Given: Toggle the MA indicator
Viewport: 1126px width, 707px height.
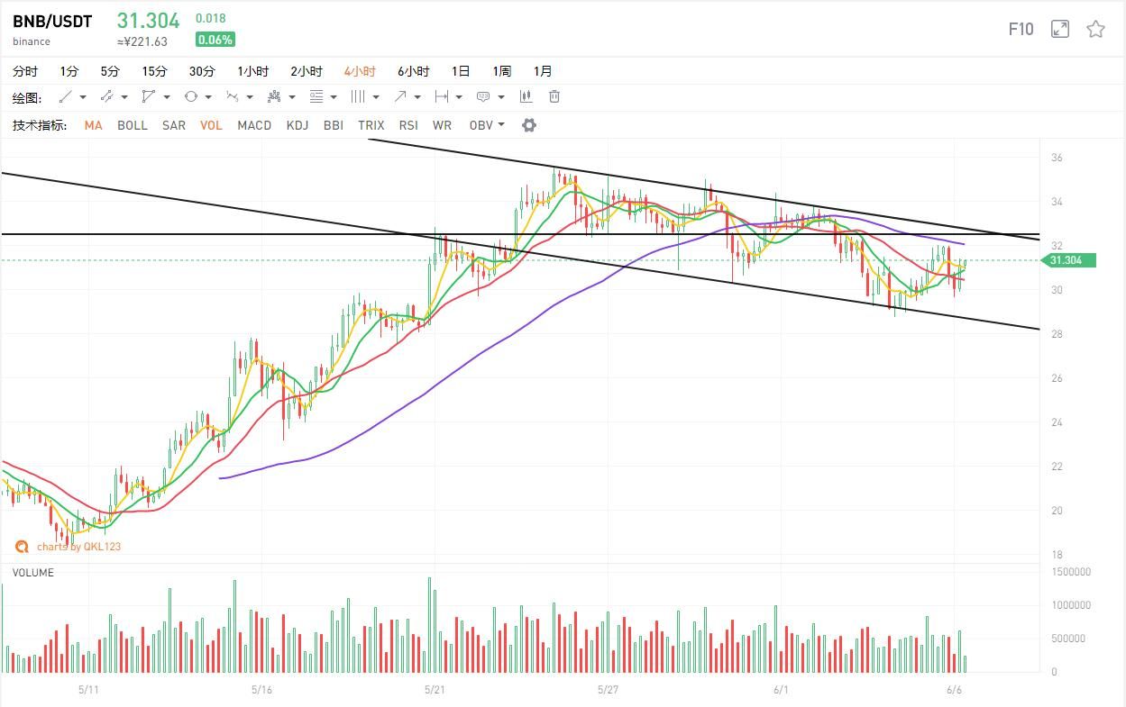Looking at the screenshot, I should click(x=93, y=125).
